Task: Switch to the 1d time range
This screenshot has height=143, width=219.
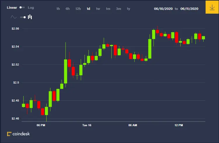Action: pos(88,9)
